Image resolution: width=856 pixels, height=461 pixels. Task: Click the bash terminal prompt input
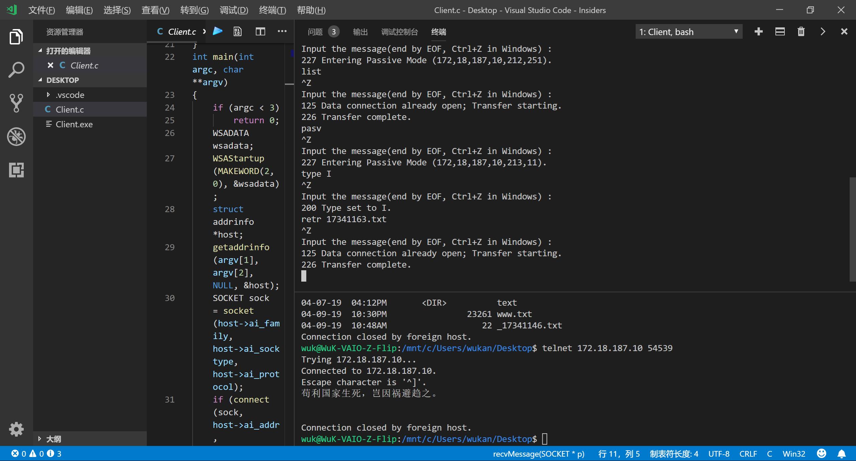545,439
